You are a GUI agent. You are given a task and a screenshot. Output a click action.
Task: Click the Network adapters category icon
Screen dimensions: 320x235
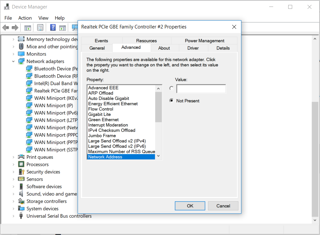[21, 61]
